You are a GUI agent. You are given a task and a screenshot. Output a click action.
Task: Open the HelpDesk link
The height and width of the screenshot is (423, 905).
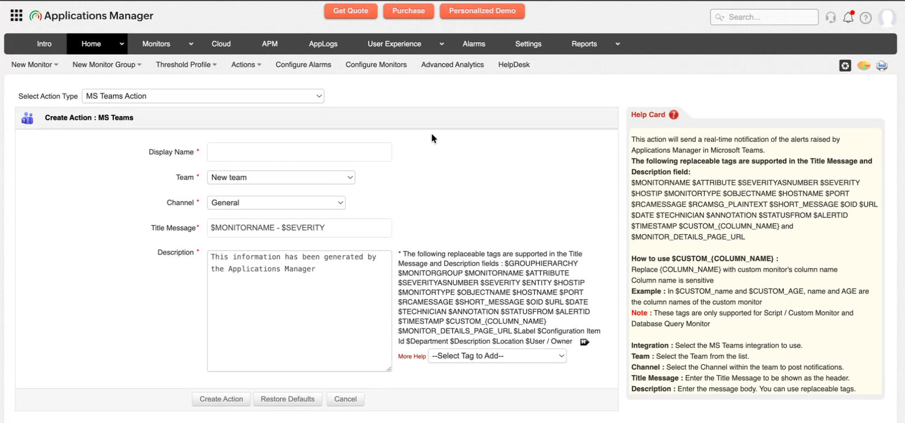pos(514,65)
